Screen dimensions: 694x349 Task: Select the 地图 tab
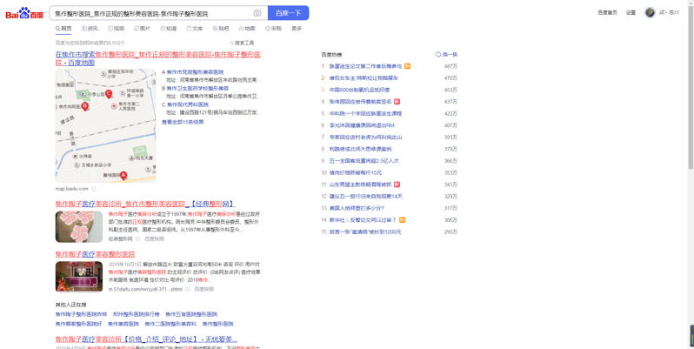247,29
